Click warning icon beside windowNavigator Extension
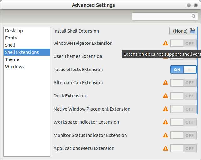The width and height of the screenshot is (201, 160). 166,43
